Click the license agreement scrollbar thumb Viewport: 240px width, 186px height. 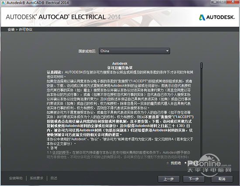[x=202, y=65]
